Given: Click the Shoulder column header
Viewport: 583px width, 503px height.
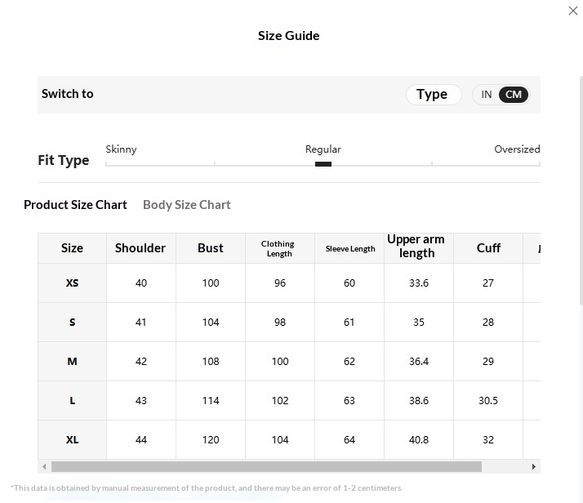Looking at the screenshot, I should pyautogui.click(x=140, y=248).
